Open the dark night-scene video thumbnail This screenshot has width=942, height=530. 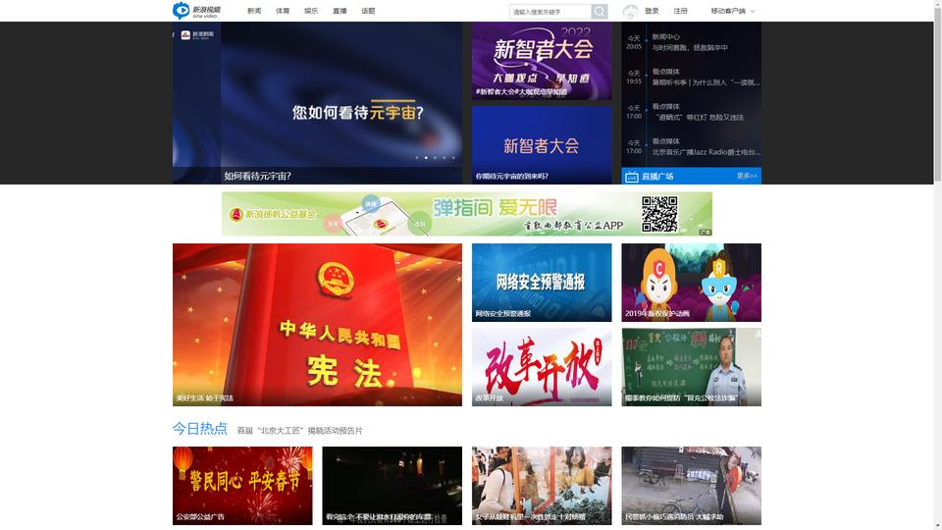tap(392, 486)
